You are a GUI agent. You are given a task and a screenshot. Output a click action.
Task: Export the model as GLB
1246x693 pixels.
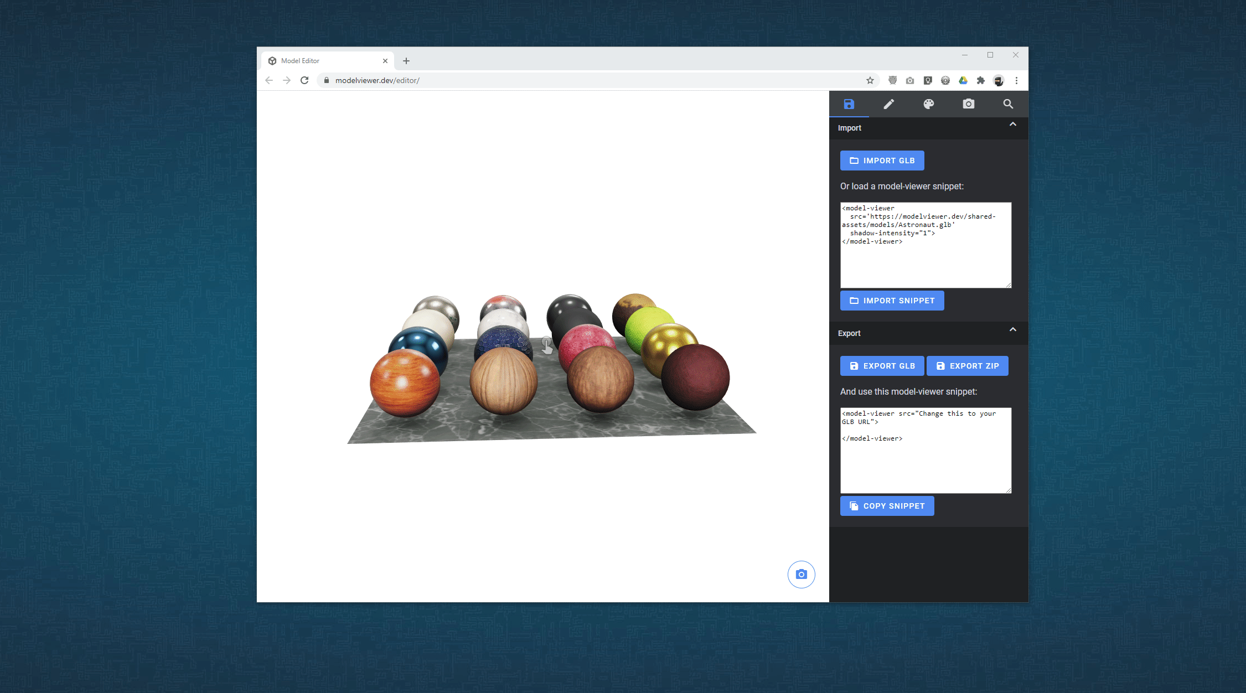(x=882, y=366)
